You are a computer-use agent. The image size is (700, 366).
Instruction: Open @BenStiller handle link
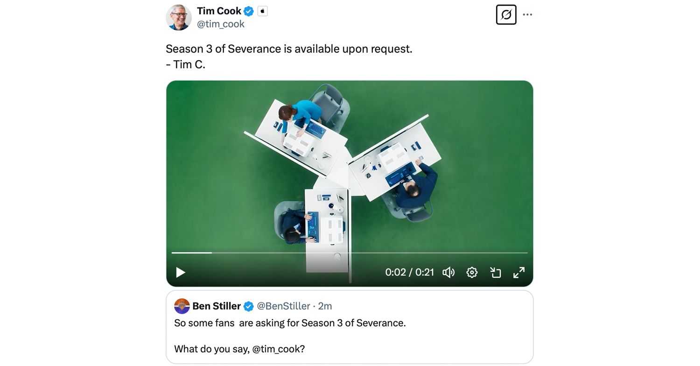[284, 306]
